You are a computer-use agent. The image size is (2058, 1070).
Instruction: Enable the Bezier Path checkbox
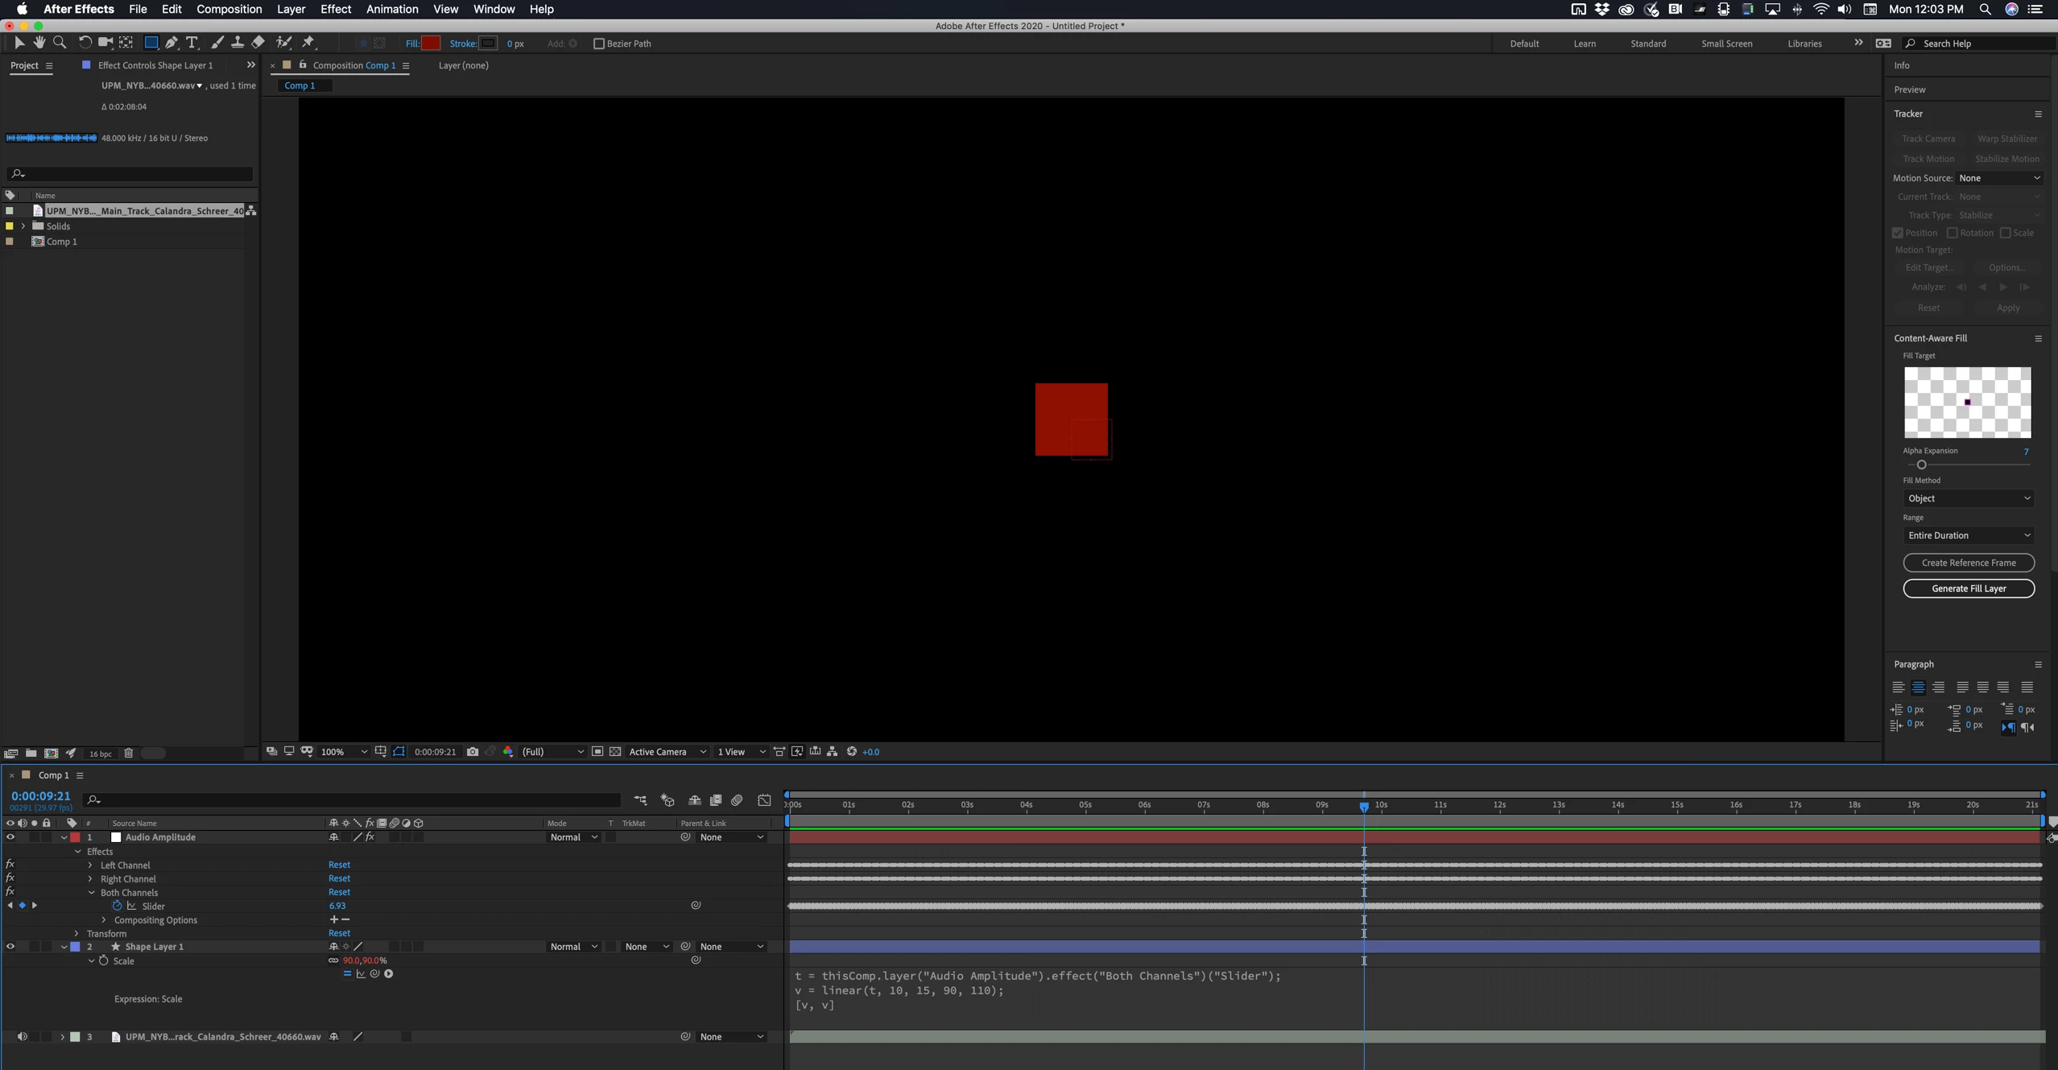(x=598, y=43)
